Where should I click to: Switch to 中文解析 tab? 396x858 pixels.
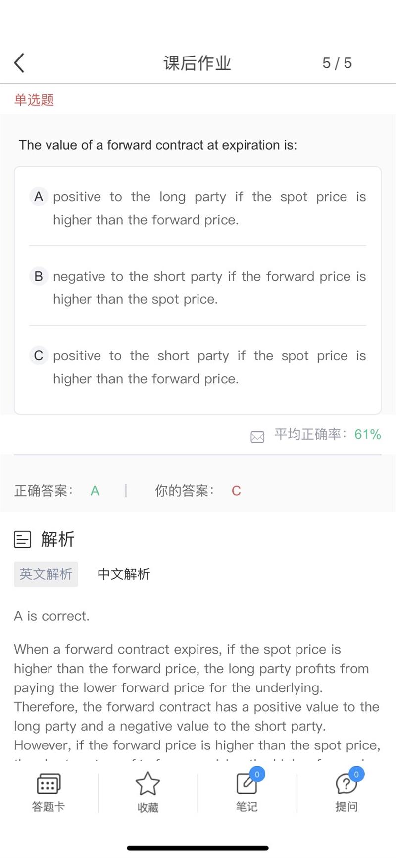(x=124, y=574)
